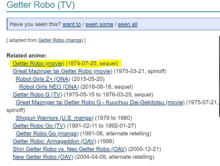Open Getter Robo Go (manga) retelling
Screen dimensions: 220x166
pyautogui.click(x=47, y=133)
